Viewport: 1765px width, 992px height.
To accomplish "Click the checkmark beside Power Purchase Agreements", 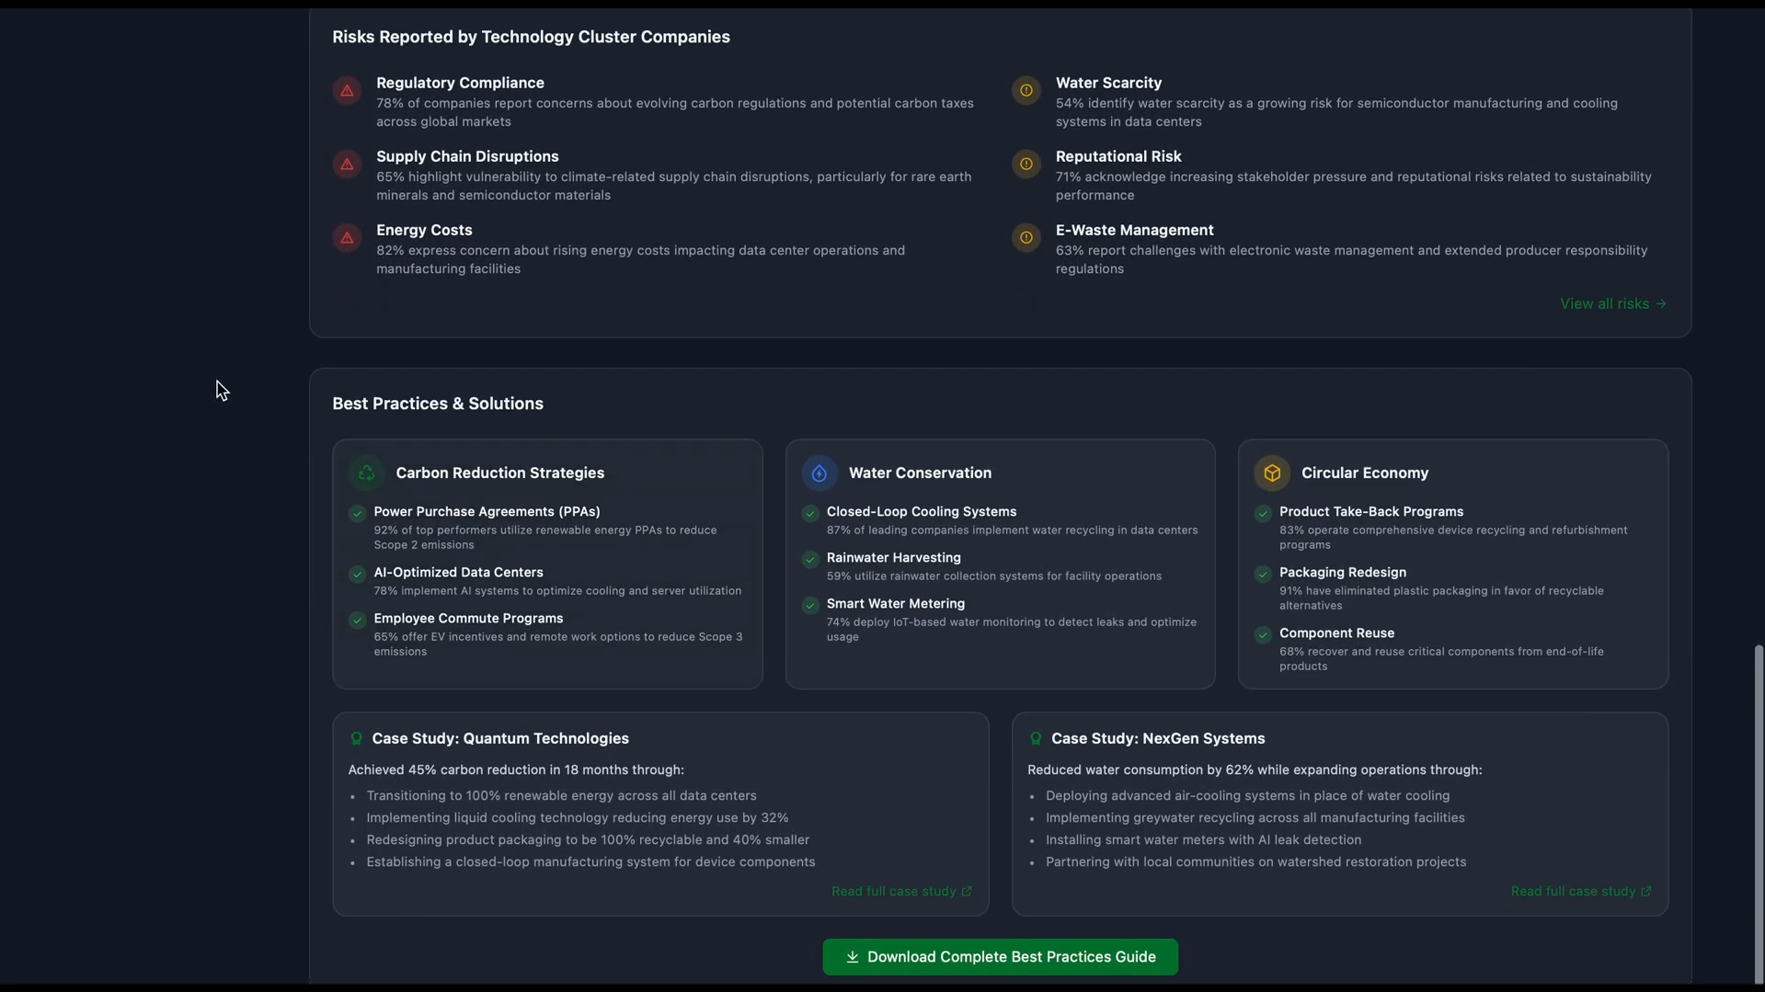I will 357,513.
